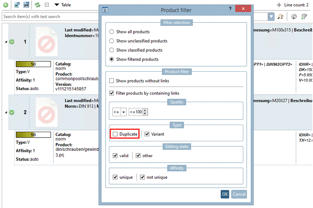
Task: Click Cancel in Product filter dialog
Action: coord(239,194)
